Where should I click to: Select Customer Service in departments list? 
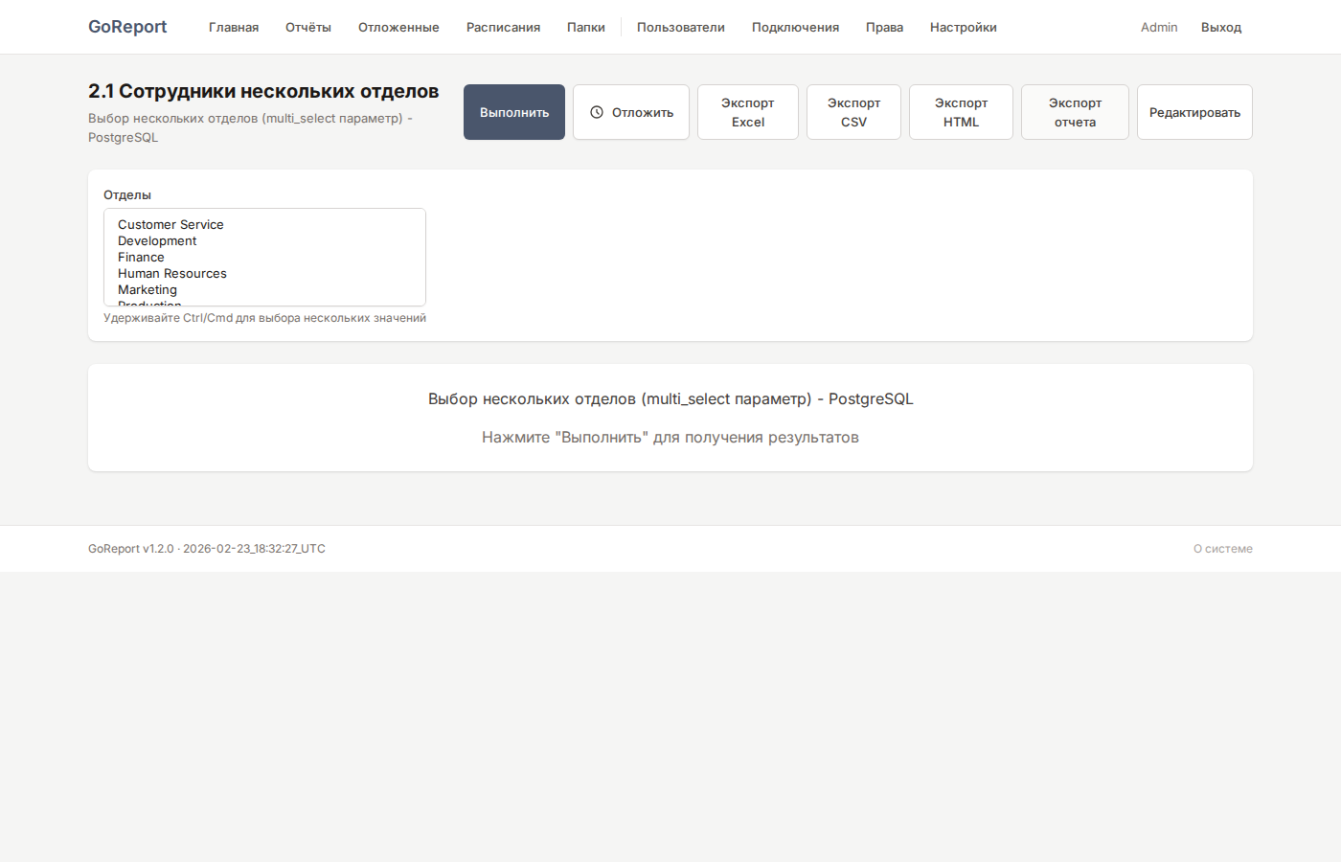170,225
